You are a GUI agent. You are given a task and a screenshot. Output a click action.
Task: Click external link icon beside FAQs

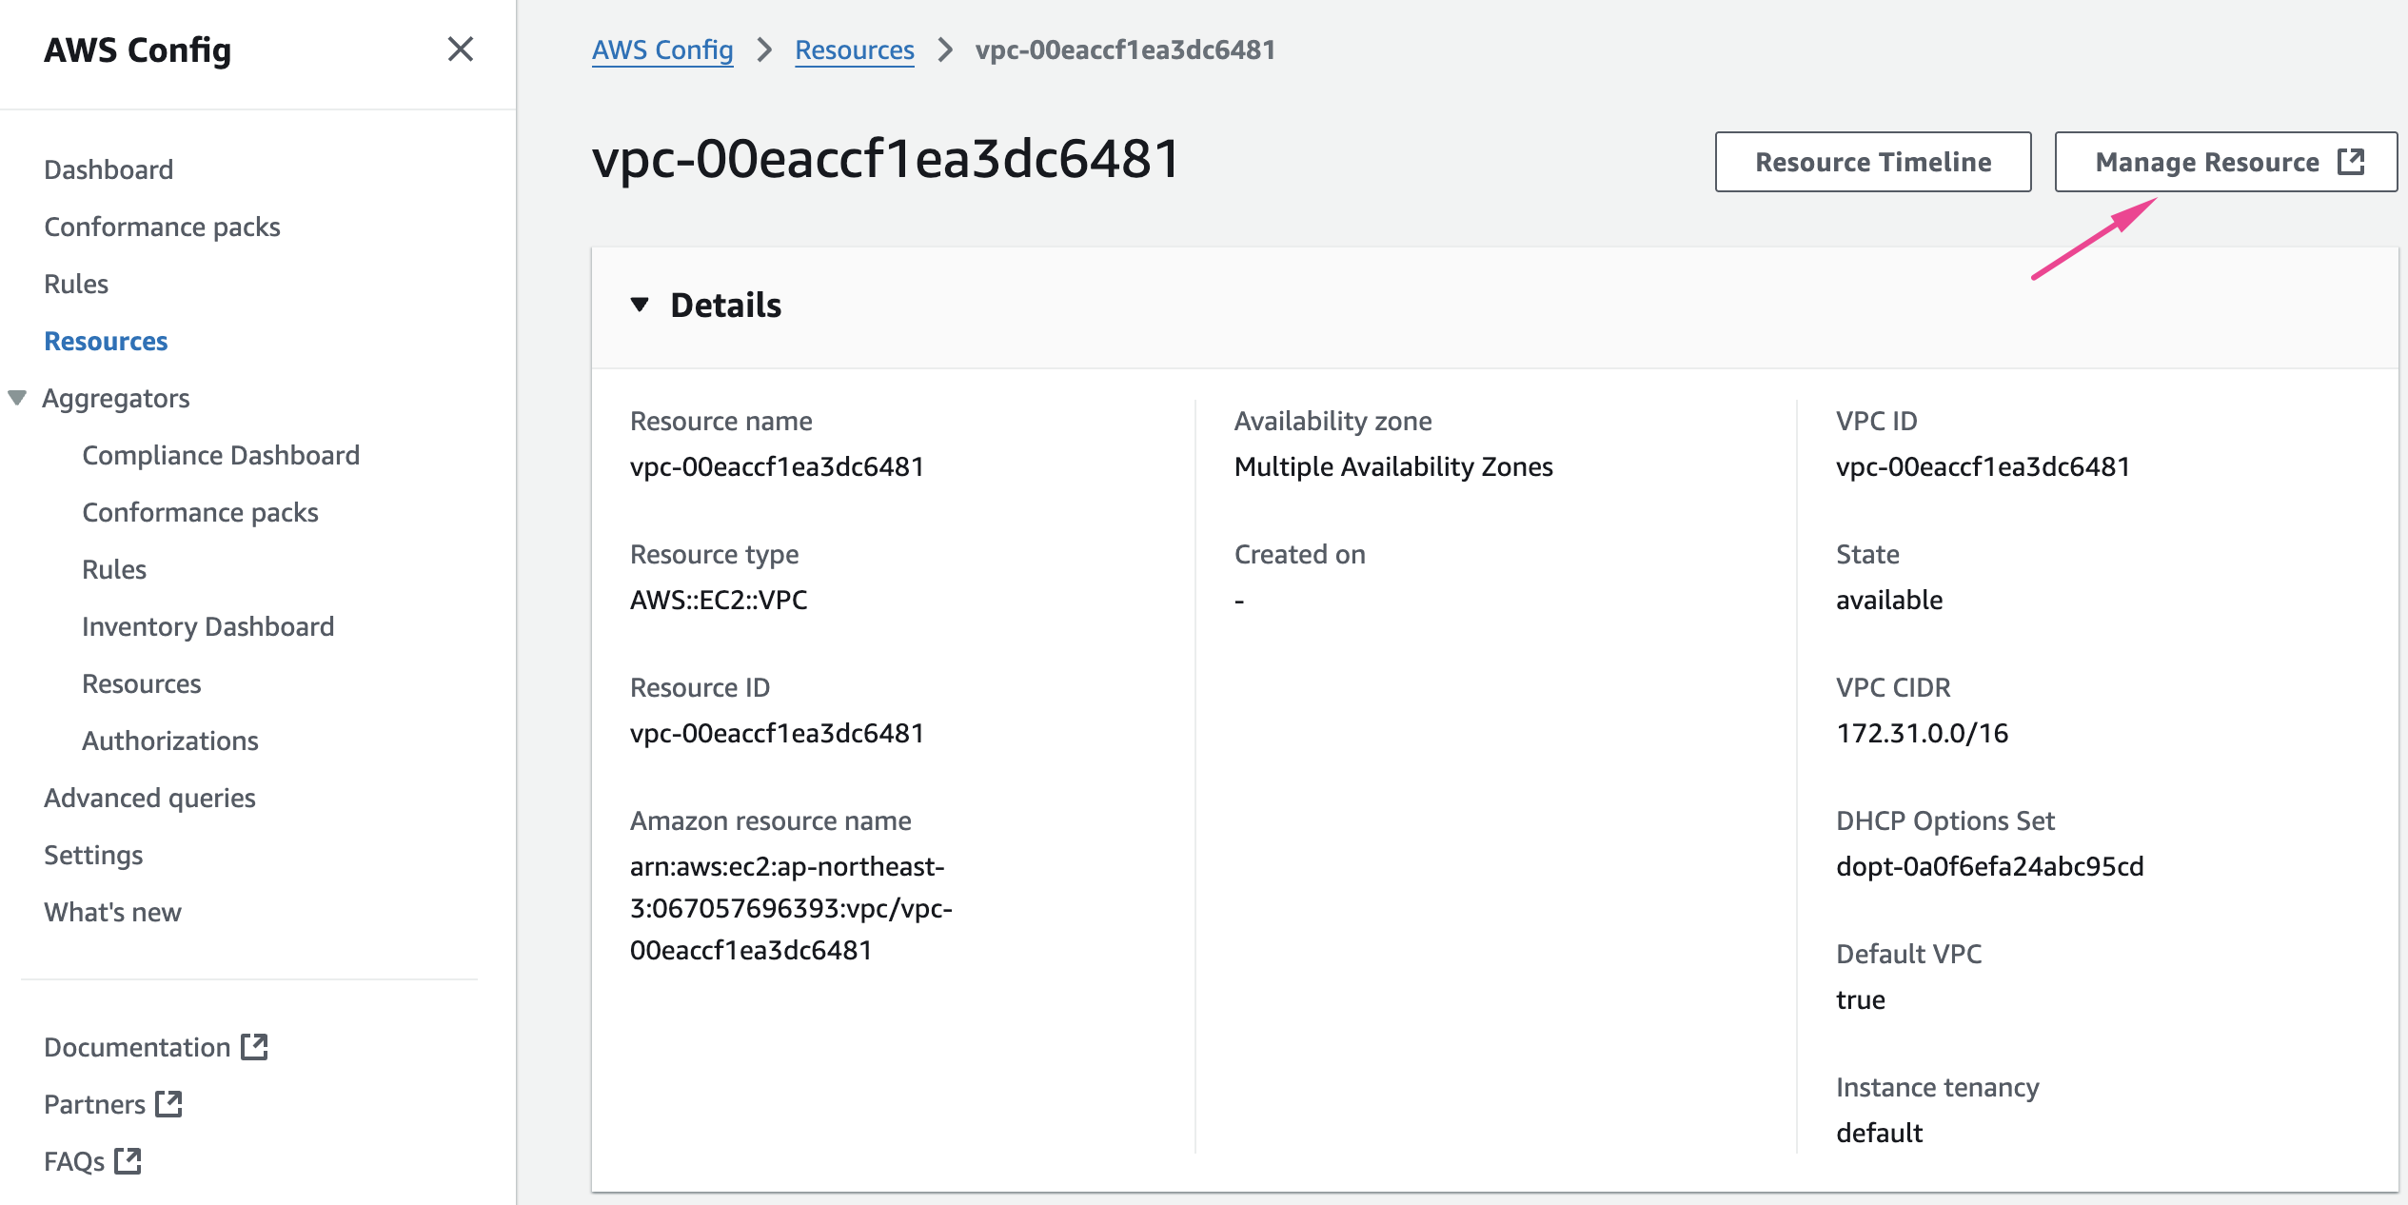(x=128, y=1160)
